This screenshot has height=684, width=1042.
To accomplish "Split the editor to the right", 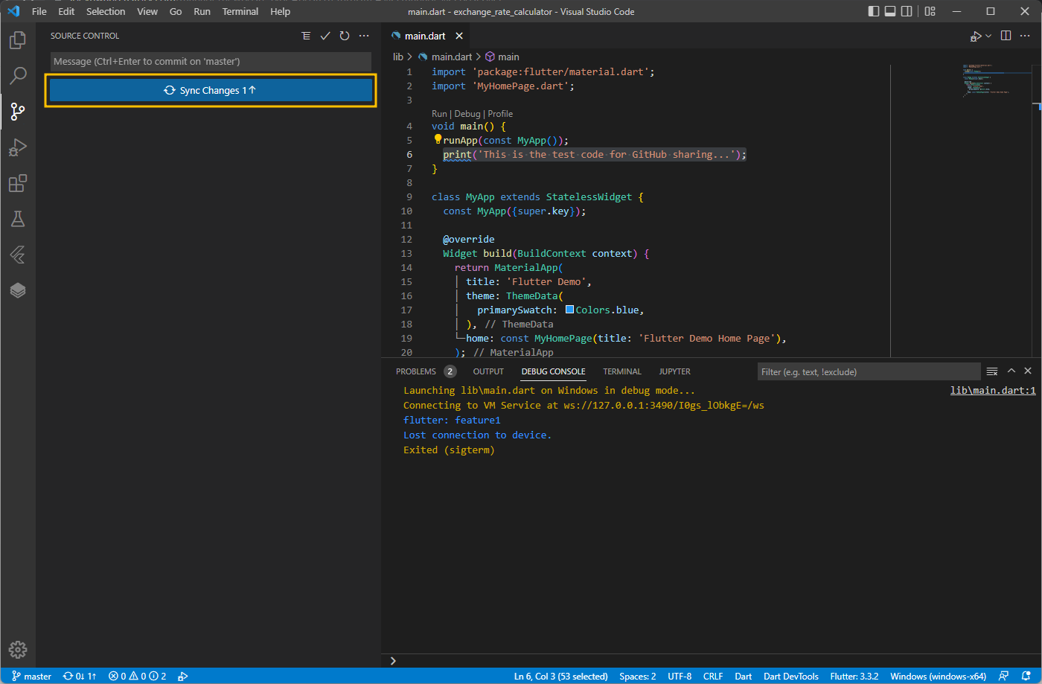I will (1006, 36).
